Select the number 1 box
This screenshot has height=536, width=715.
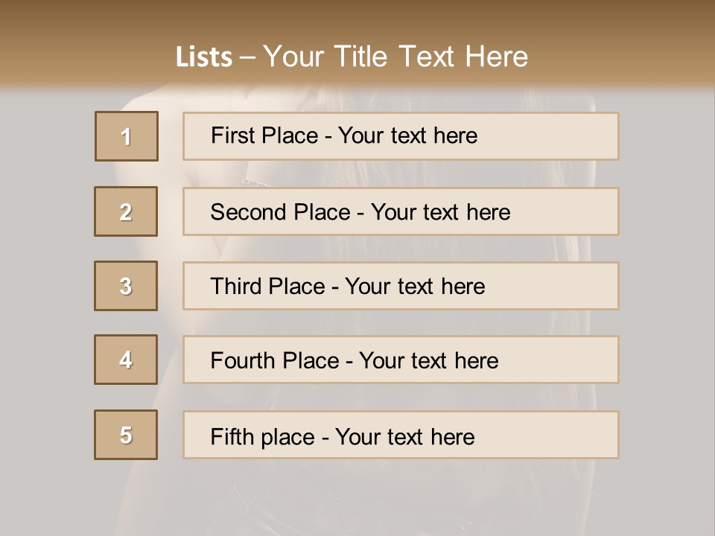(127, 136)
